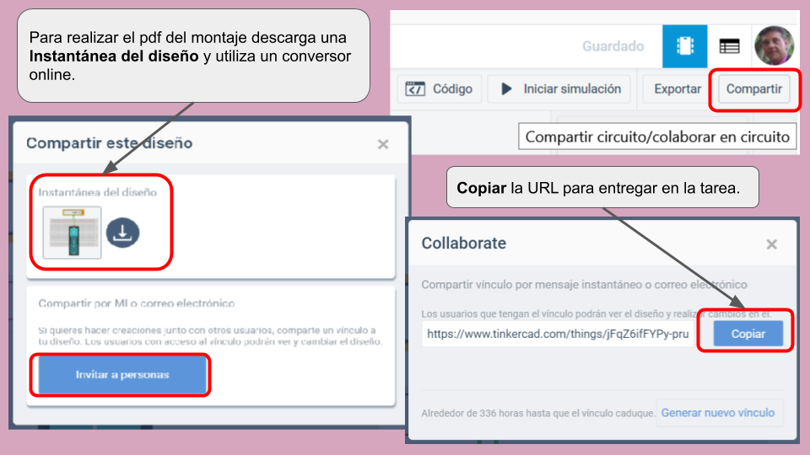Open the Código editor
Image resolution: width=810 pixels, height=455 pixels.
(x=440, y=88)
